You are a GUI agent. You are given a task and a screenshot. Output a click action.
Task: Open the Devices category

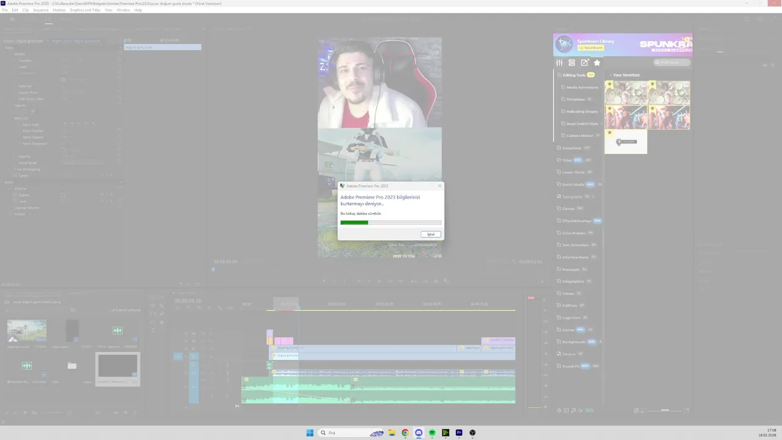(x=569, y=354)
